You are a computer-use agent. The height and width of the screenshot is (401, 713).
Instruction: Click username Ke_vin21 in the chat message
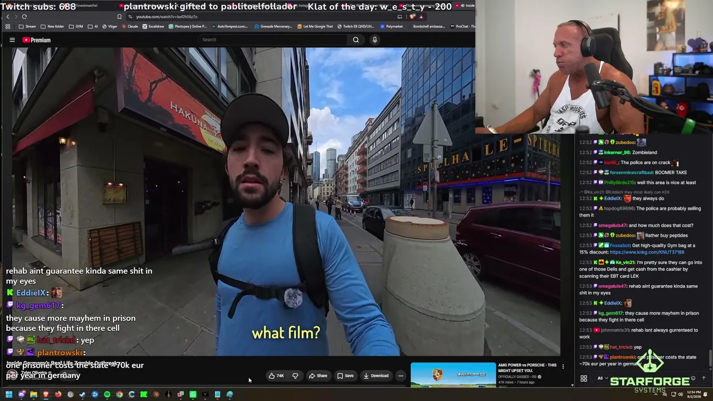pos(626,262)
